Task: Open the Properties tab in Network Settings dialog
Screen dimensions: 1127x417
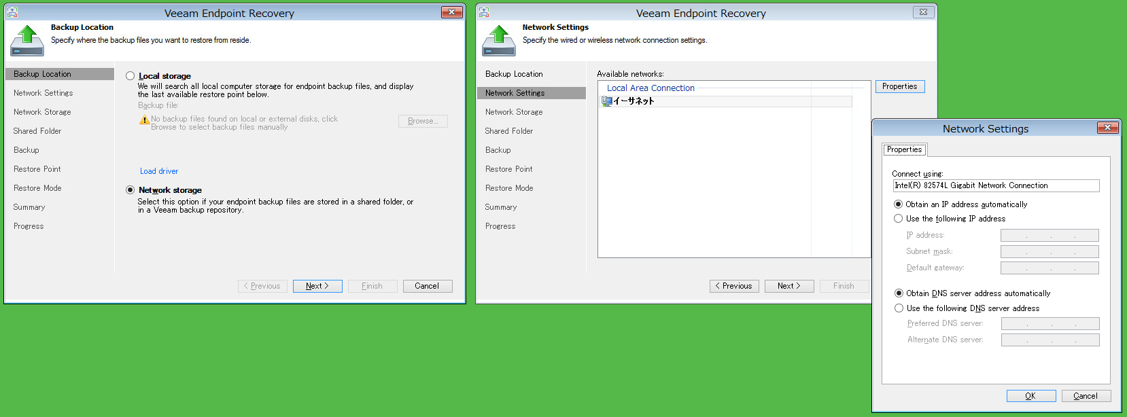Action: [904, 149]
